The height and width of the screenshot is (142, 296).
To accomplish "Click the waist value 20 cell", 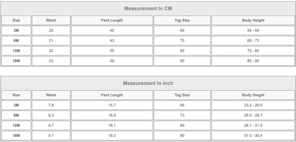I will (51, 30).
